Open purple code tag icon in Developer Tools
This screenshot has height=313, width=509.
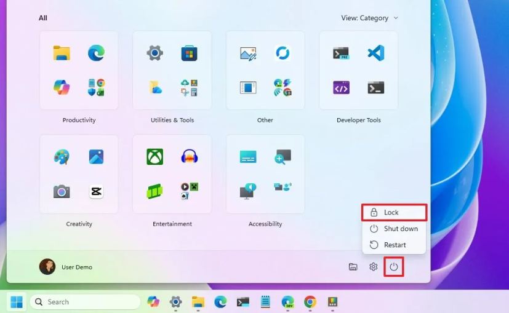[341, 87]
